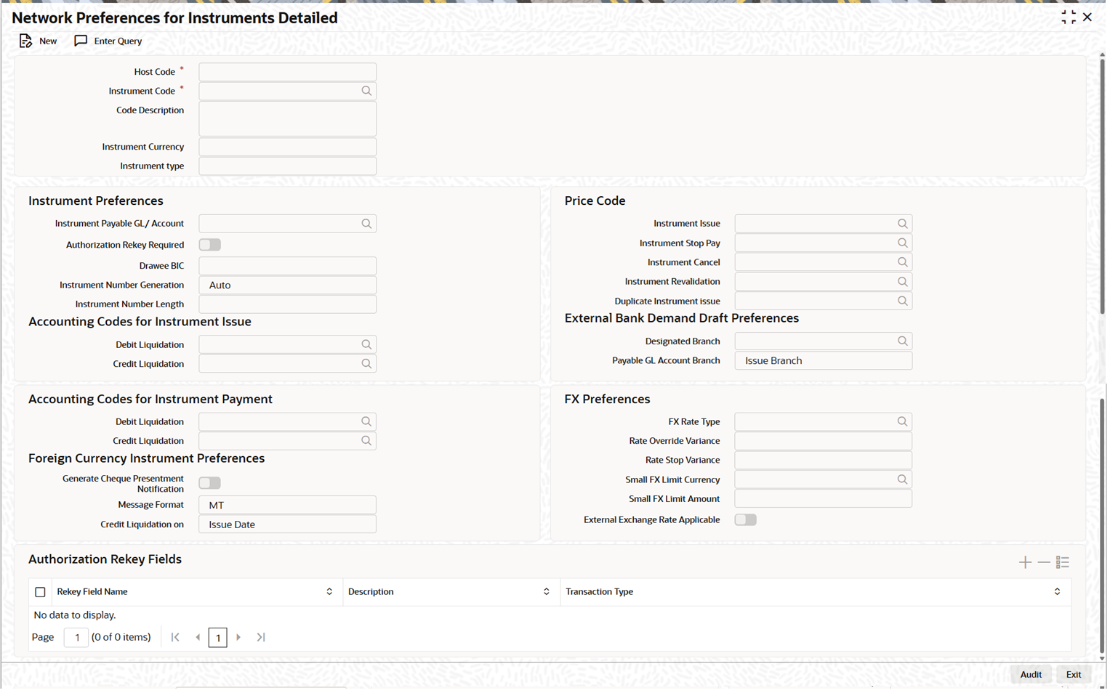The width and height of the screenshot is (1110, 693).
Task: Open Credit Liquidation on dropdown
Action: 287,524
